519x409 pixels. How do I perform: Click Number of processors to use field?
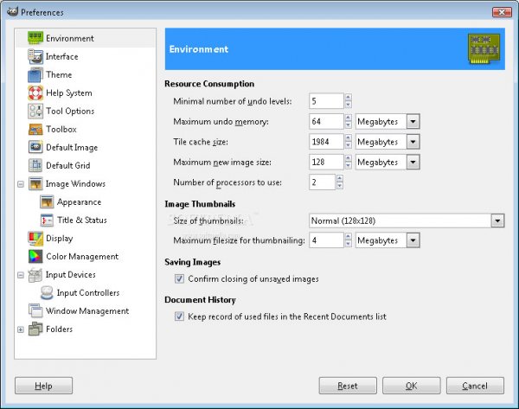tap(322, 182)
